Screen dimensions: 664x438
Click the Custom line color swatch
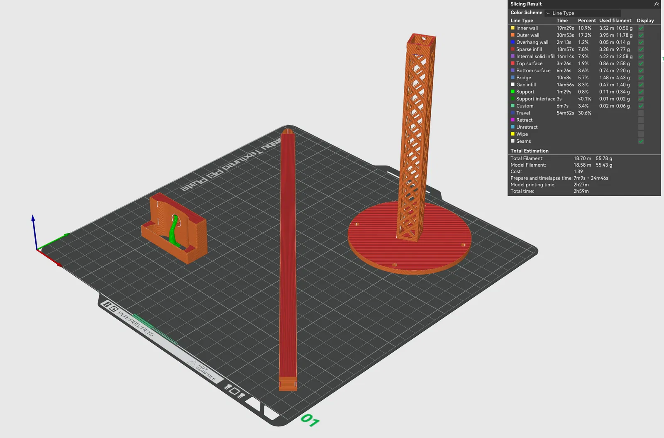(x=513, y=106)
